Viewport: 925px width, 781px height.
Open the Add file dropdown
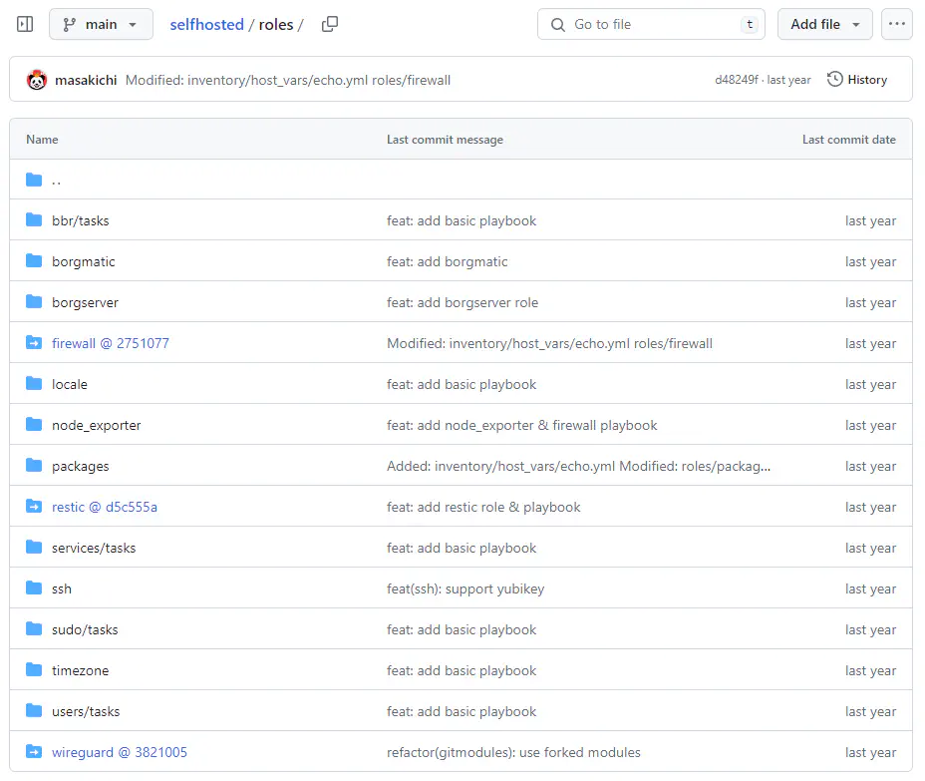823,23
